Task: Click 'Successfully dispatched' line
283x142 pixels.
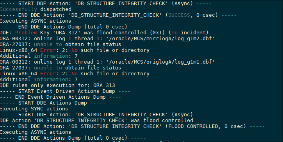Action: (x=36, y=9)
